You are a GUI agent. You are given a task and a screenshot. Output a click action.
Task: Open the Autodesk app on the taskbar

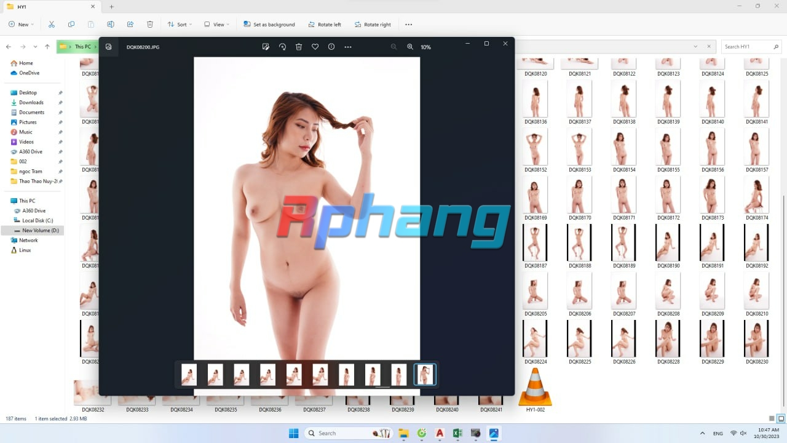coord(440,433)
